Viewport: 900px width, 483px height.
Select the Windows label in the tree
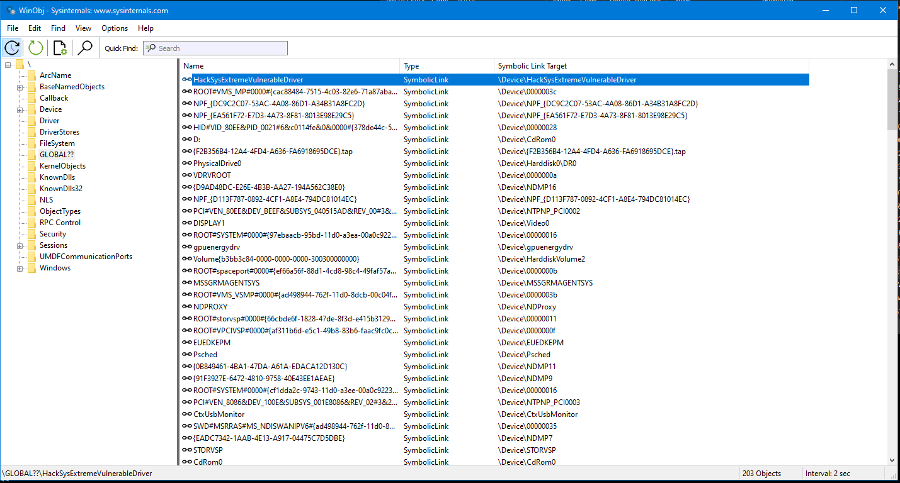pyautogui.click(x=55, y=268)
